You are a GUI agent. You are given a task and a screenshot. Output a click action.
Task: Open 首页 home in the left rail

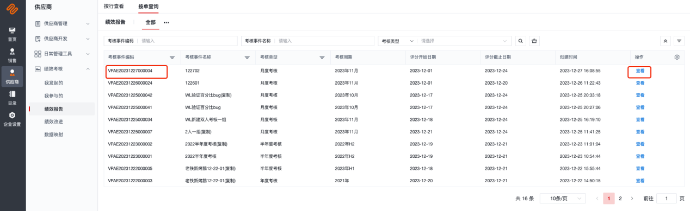tap(12, 34)
